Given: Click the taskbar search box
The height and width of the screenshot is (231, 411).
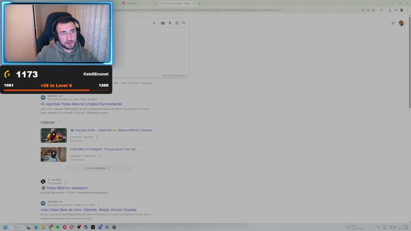Looking at the screenshot, I should click(x=17, y=227).
